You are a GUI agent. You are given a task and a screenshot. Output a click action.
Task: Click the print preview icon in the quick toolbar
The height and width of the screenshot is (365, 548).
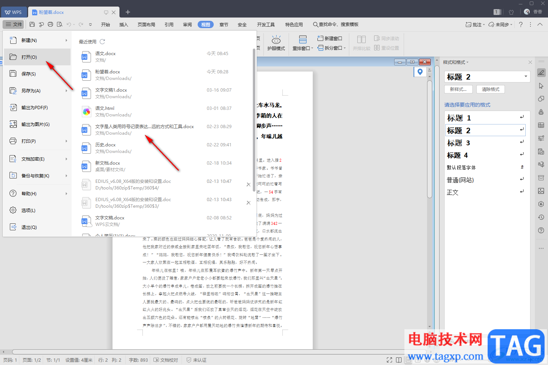60,24
